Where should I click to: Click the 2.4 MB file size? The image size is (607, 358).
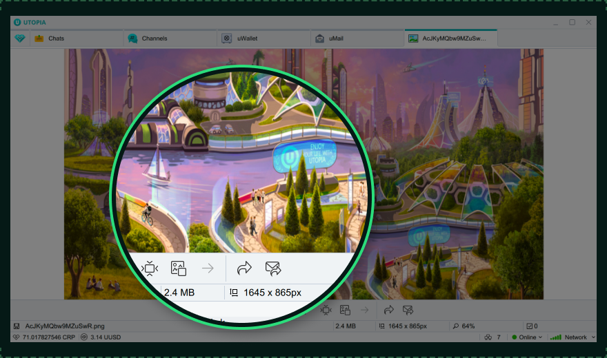[346, 326]
